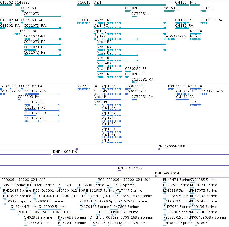Open protein CG34205-PA
The image size is (229, 227).
click(212, 91)
